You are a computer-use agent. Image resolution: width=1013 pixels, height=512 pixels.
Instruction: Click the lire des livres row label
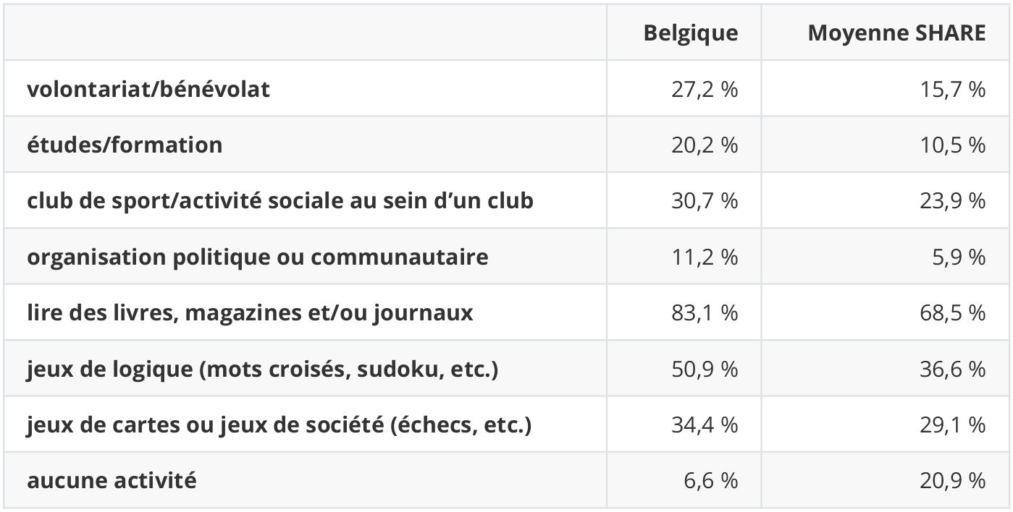point(250,312)
